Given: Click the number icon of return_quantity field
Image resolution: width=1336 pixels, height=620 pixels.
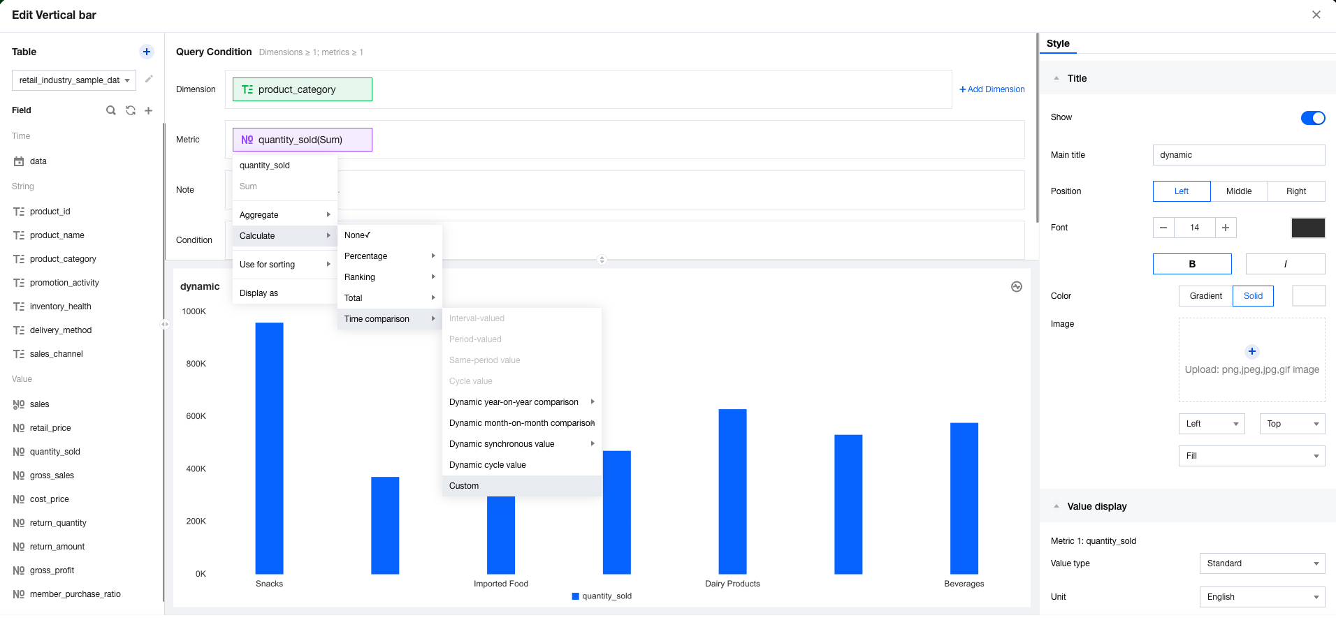Looking at the screenshot, I should pyautogui.click(x=19, y=523).
